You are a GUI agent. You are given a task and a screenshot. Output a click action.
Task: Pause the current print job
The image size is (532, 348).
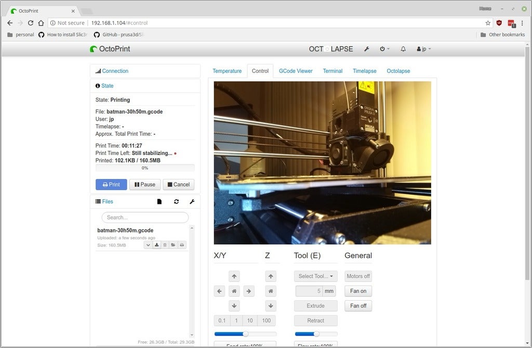point(145,184)
